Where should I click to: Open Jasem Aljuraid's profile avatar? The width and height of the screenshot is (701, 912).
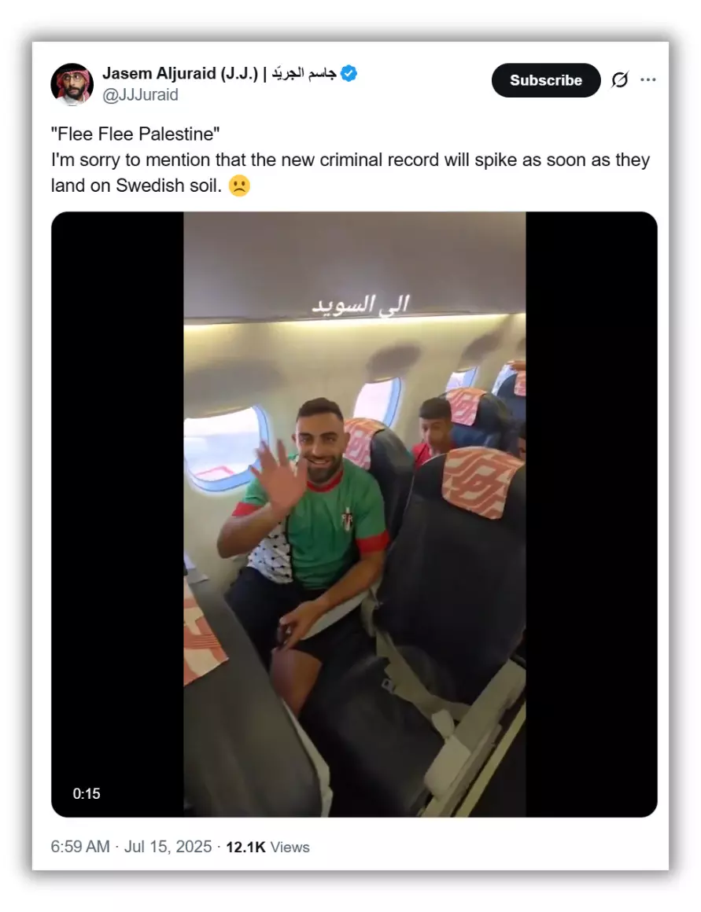pos(72,84)
